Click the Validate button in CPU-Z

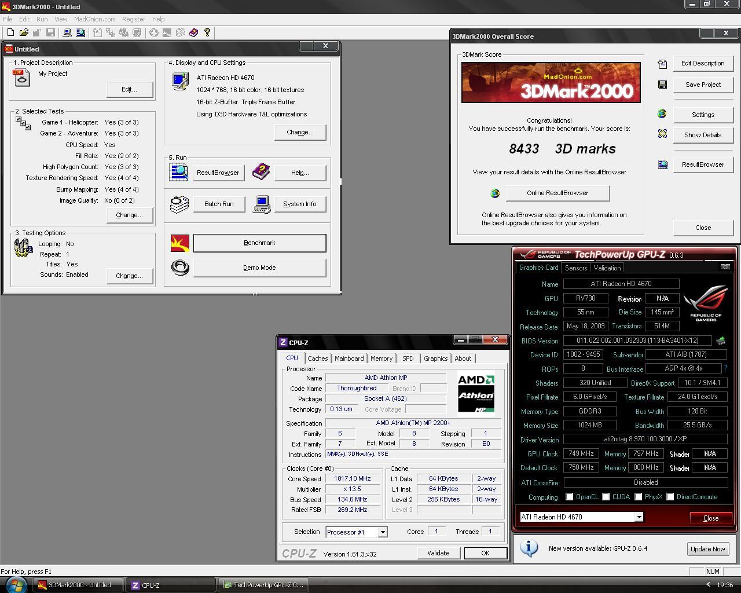point(438,553)
